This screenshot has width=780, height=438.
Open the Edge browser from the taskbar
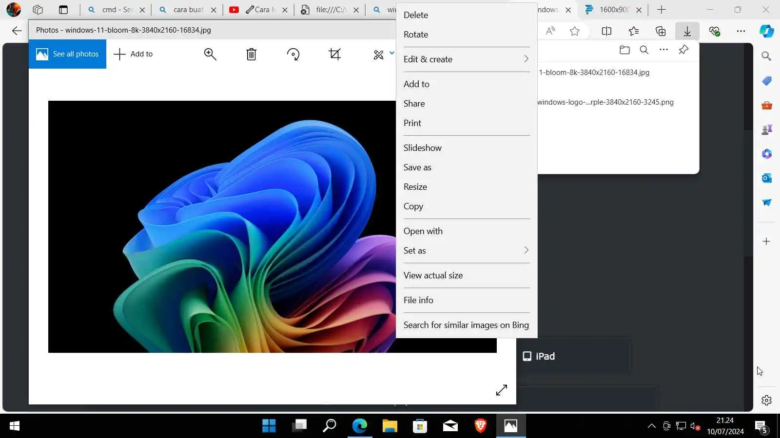[360, 426]
